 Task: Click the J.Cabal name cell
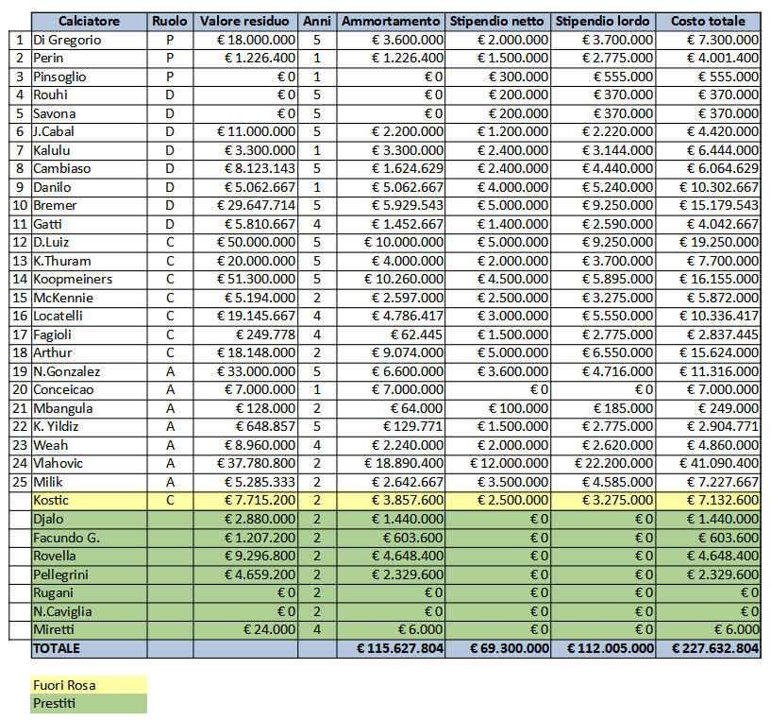click(x=89, y=132)
